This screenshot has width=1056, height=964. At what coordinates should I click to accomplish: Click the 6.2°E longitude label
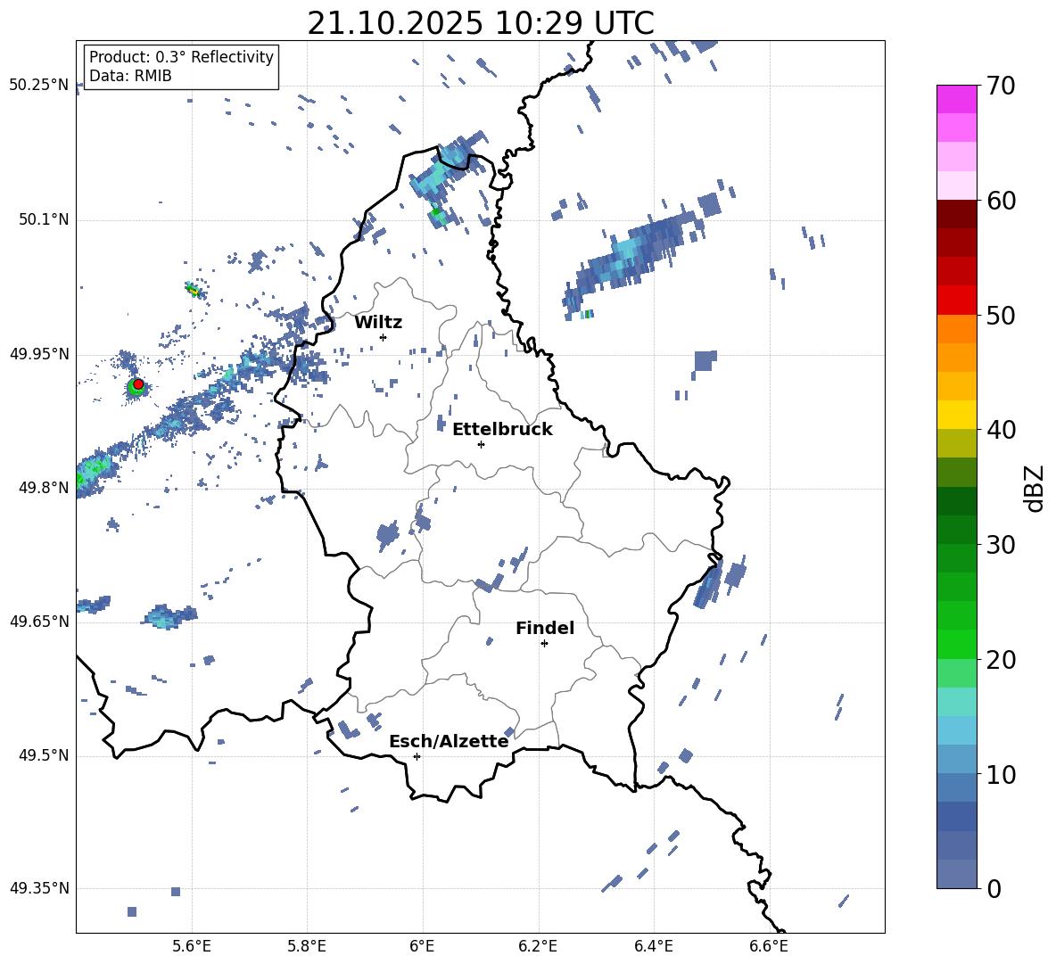click(x=538, y=947)
